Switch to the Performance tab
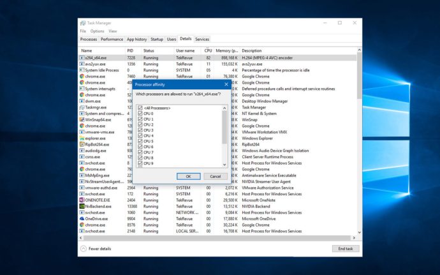 [112, 40]
